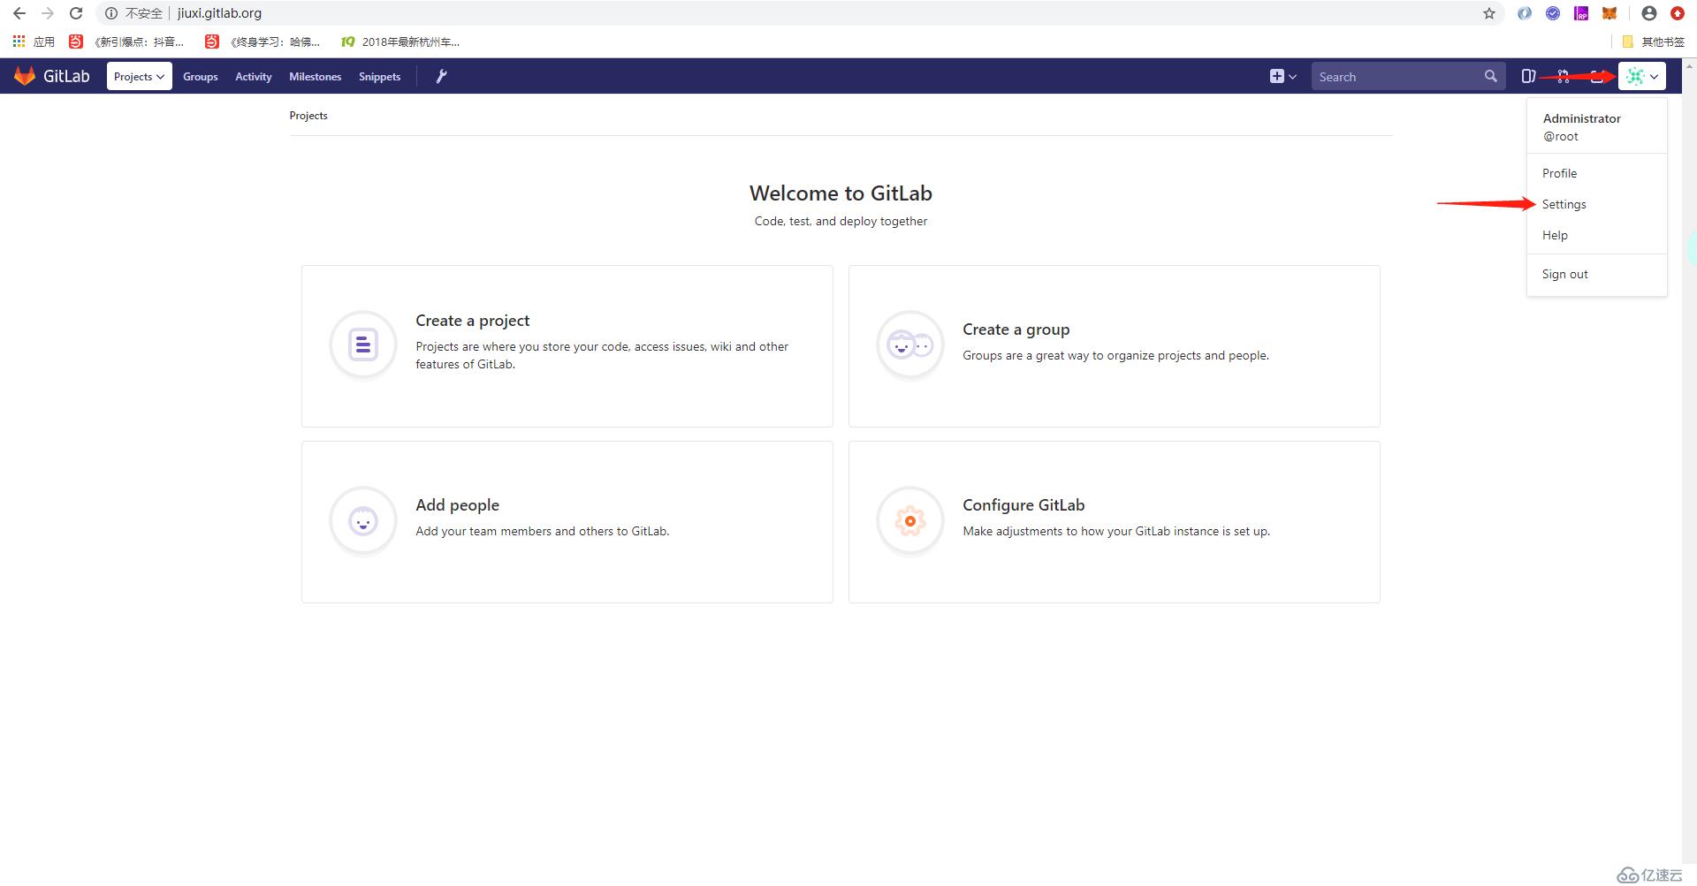Open Milestones in the navbar
The image size is (1697, 886).
coord(315,77)
